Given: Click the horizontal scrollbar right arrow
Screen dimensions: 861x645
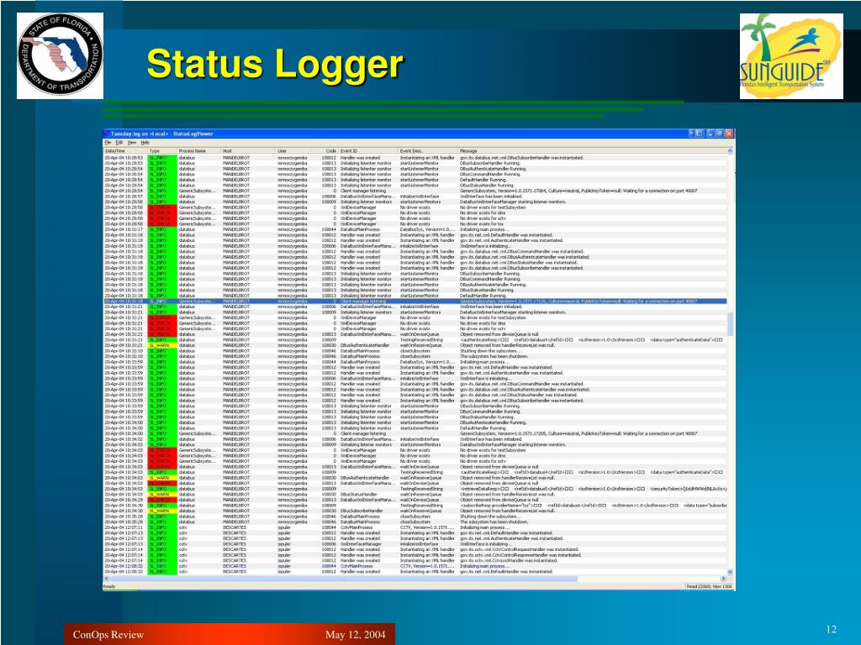Looking at the screenshot, I should [x=722, y=579].
